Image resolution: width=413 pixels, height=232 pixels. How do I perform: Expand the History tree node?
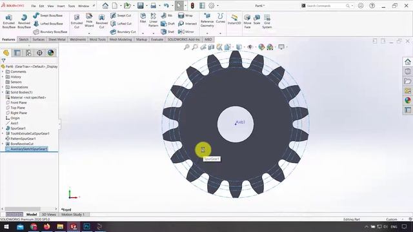[3, 77]
